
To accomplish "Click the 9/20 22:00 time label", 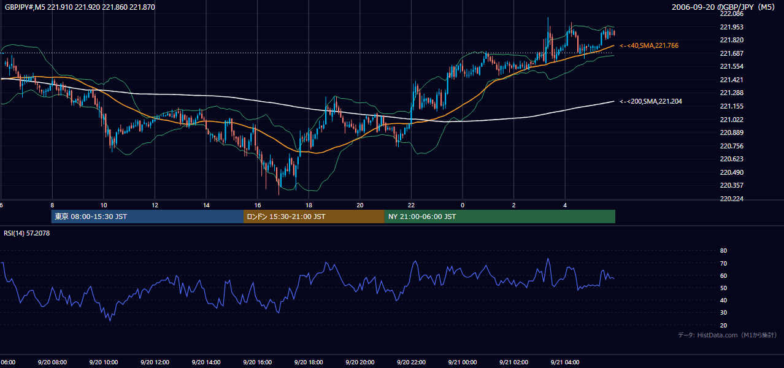I will pos(410,362).
